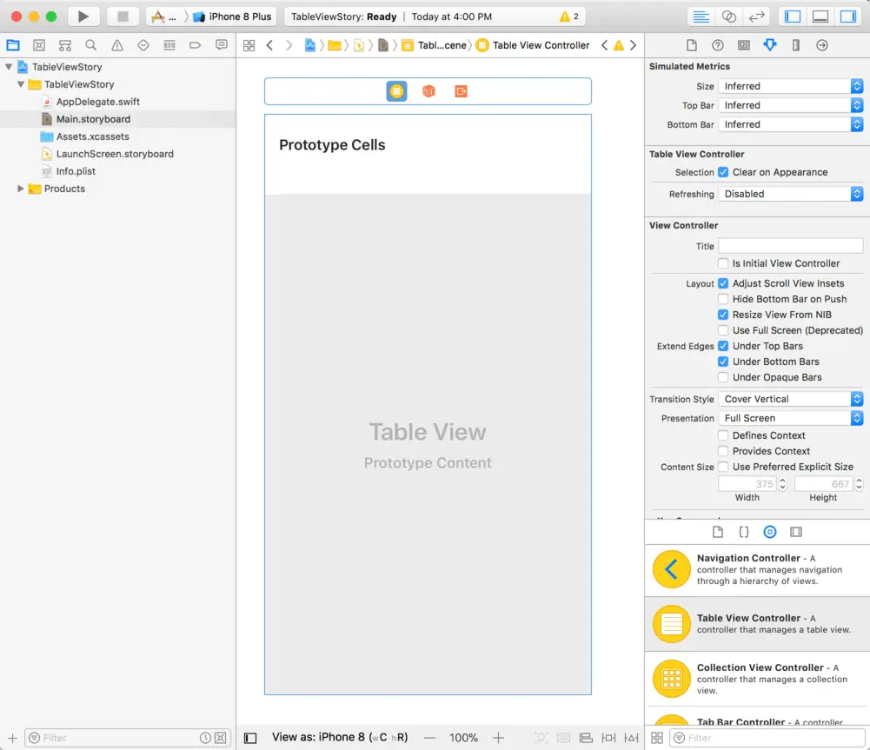This screenshot has width=870, height=750.
Task: Open the Quick Help inspector
Action: [x=717, y=45]
